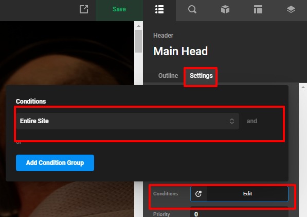Click the 'and' condition link
Viewport: 307px width, 217px height.
252,121
